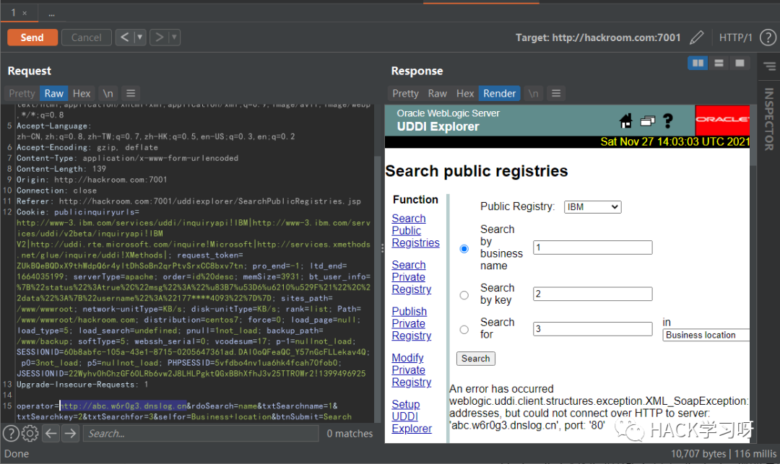This screenshot has width=780, height=464.
Task: Open Response message options menu icon
Action: pos(556,93)
